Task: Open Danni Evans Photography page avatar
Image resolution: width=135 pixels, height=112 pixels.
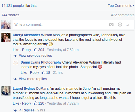Action: click(x=16, y=63)
